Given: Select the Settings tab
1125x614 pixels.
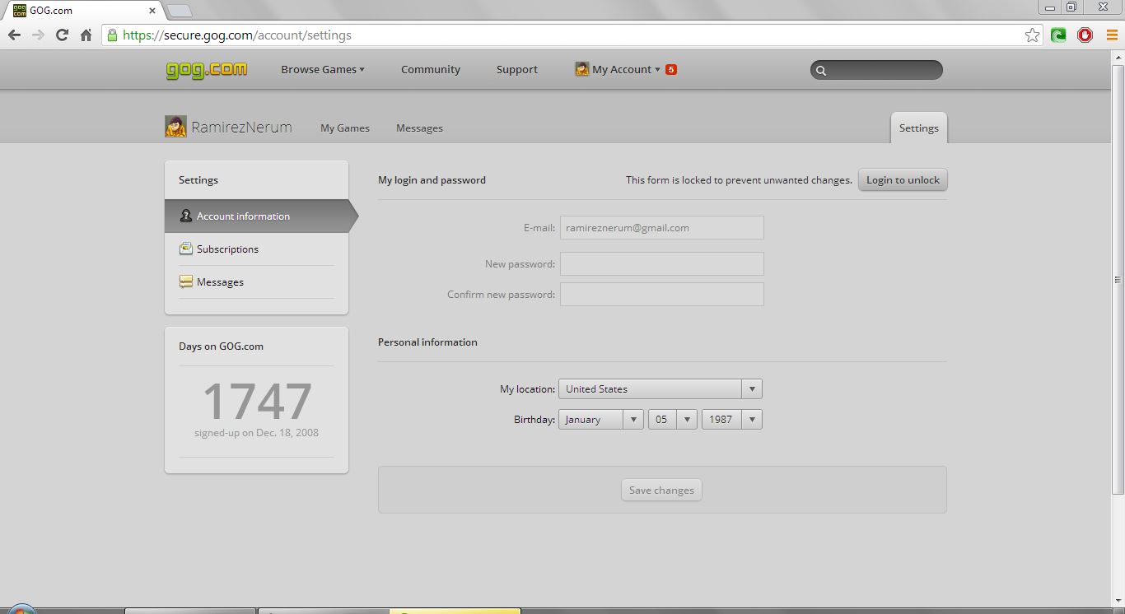Looking at the screenshot, I should [x=919, y=128].
